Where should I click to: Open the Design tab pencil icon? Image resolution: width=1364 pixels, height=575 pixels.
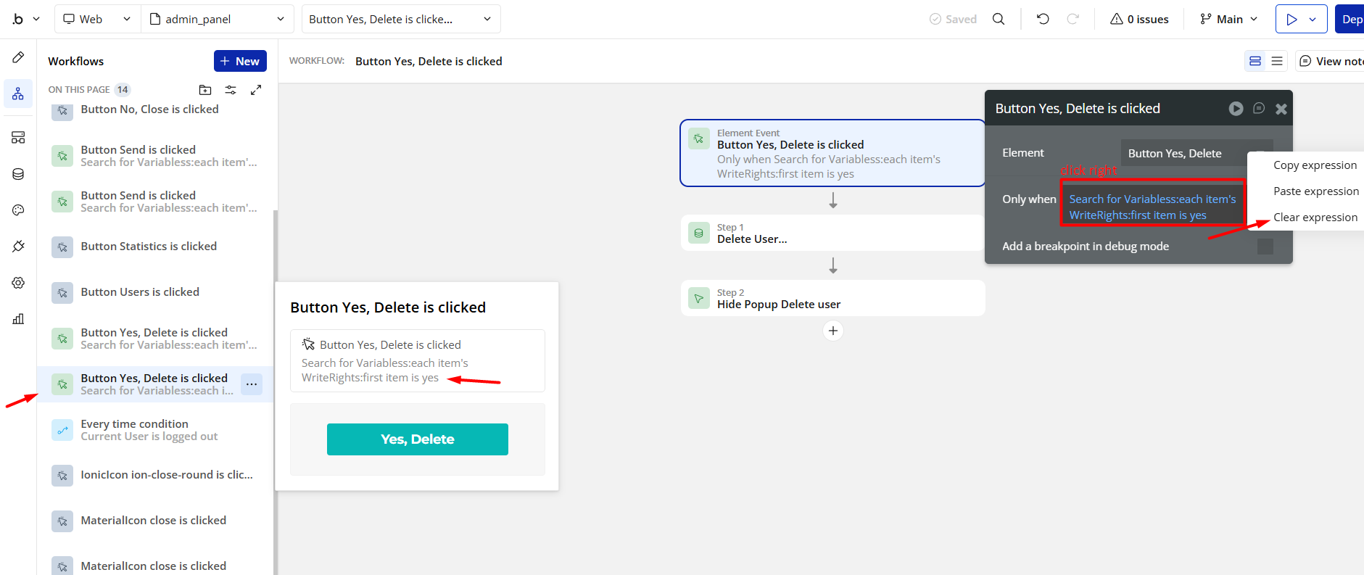click(x=18, y=57)
